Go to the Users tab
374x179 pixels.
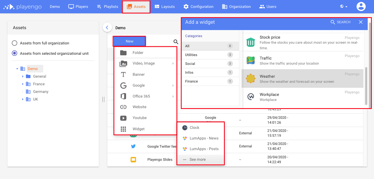(268, 7)
